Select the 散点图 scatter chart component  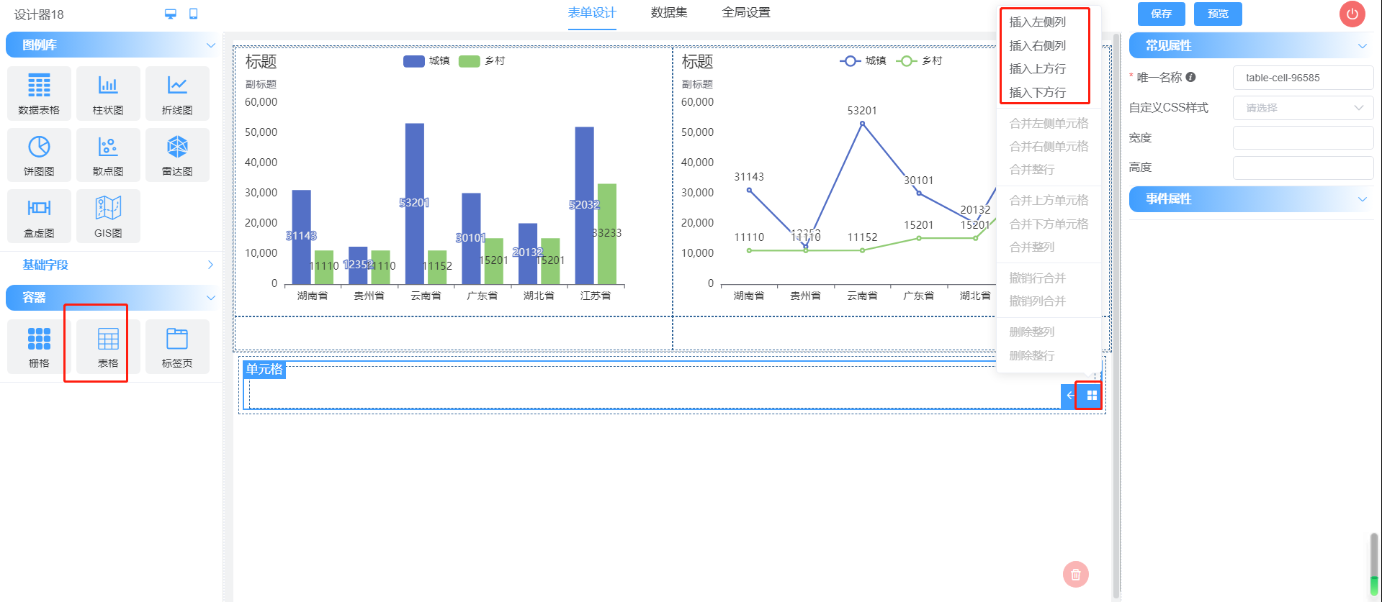108,155
